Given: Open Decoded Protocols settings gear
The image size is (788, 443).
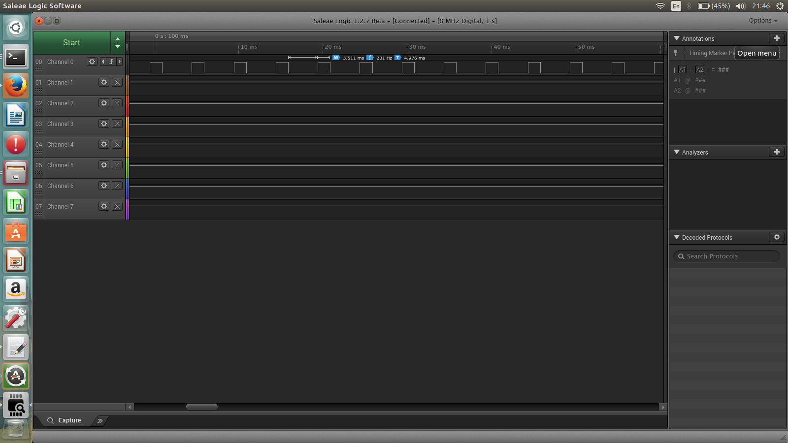Looking at the screenshot, I should [x=777, y=237].
